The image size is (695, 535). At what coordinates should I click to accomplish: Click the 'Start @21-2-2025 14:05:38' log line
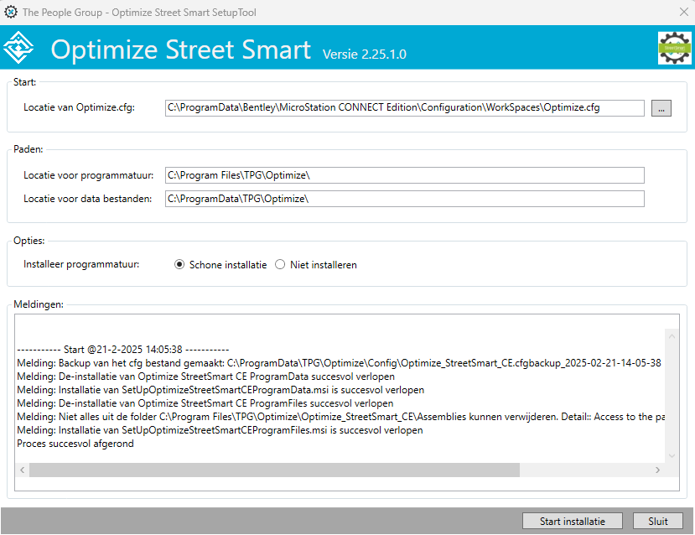click(x=122, y=350)
